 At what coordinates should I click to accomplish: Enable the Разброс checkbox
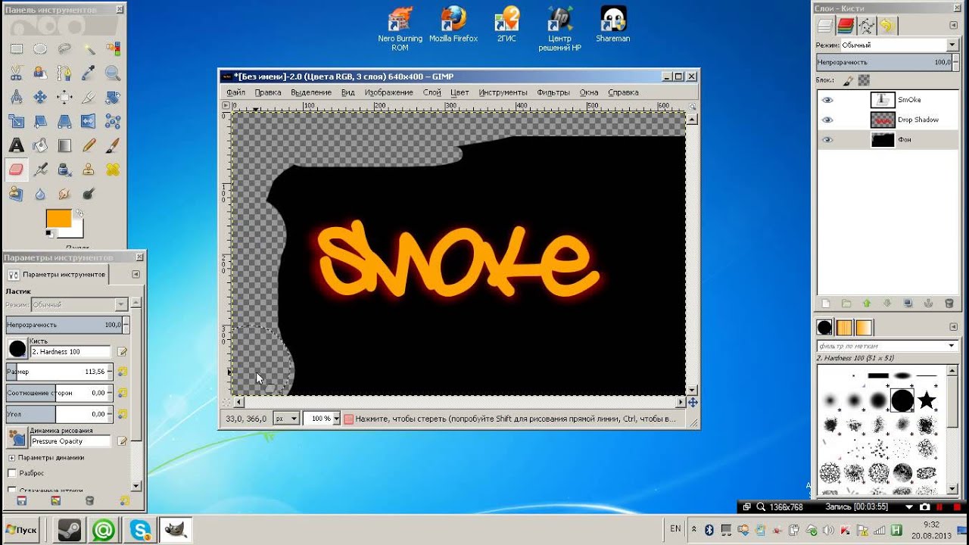point(11,473)
